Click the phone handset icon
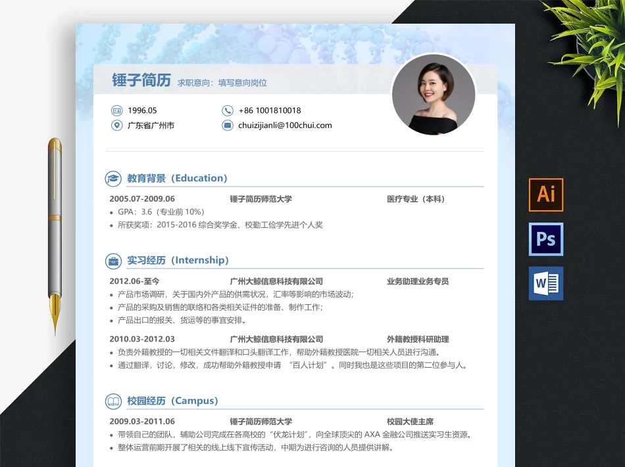 pos(227,110)
